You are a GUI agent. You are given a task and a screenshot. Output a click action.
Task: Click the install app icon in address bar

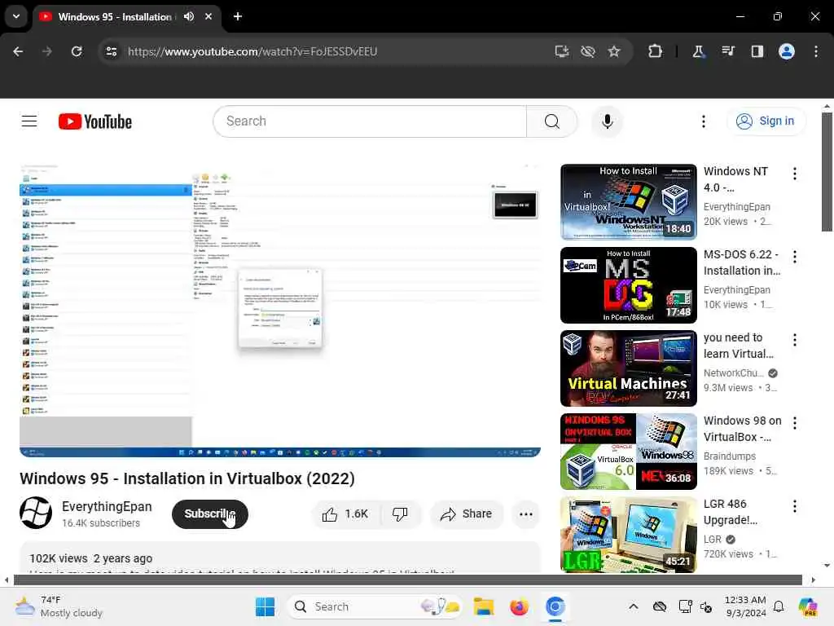click(x=562, y=51)
